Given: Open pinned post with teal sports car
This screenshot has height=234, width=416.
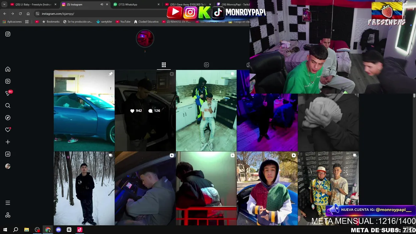Looking at the screenshot, I should point(84,110).
